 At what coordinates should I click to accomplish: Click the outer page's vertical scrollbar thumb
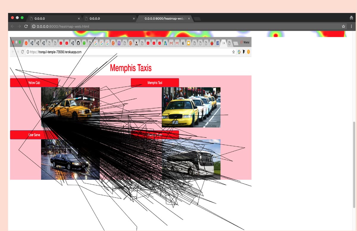(x=354, y=165)
